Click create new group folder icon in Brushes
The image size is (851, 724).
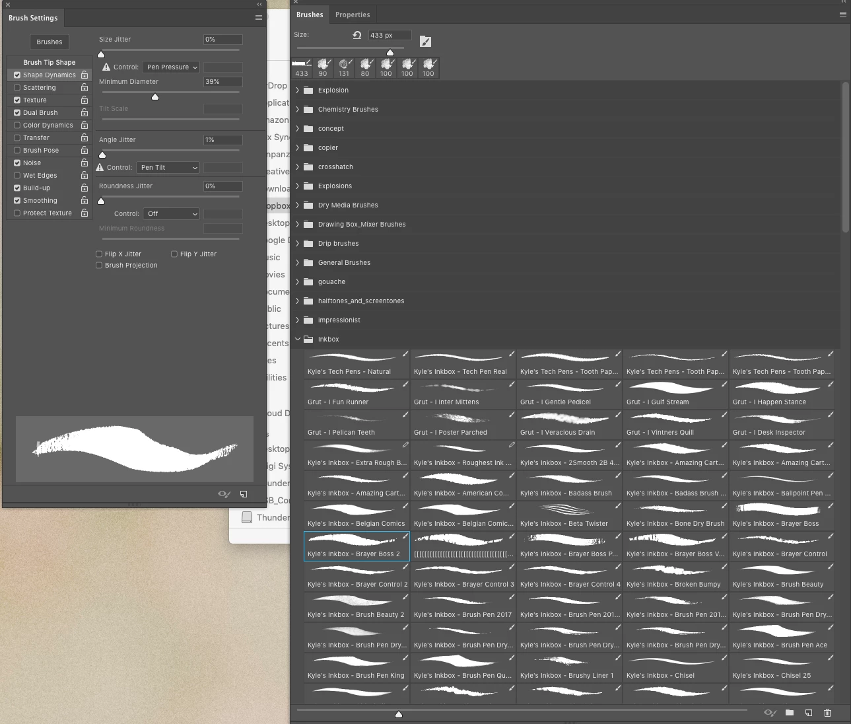point(789,713)
